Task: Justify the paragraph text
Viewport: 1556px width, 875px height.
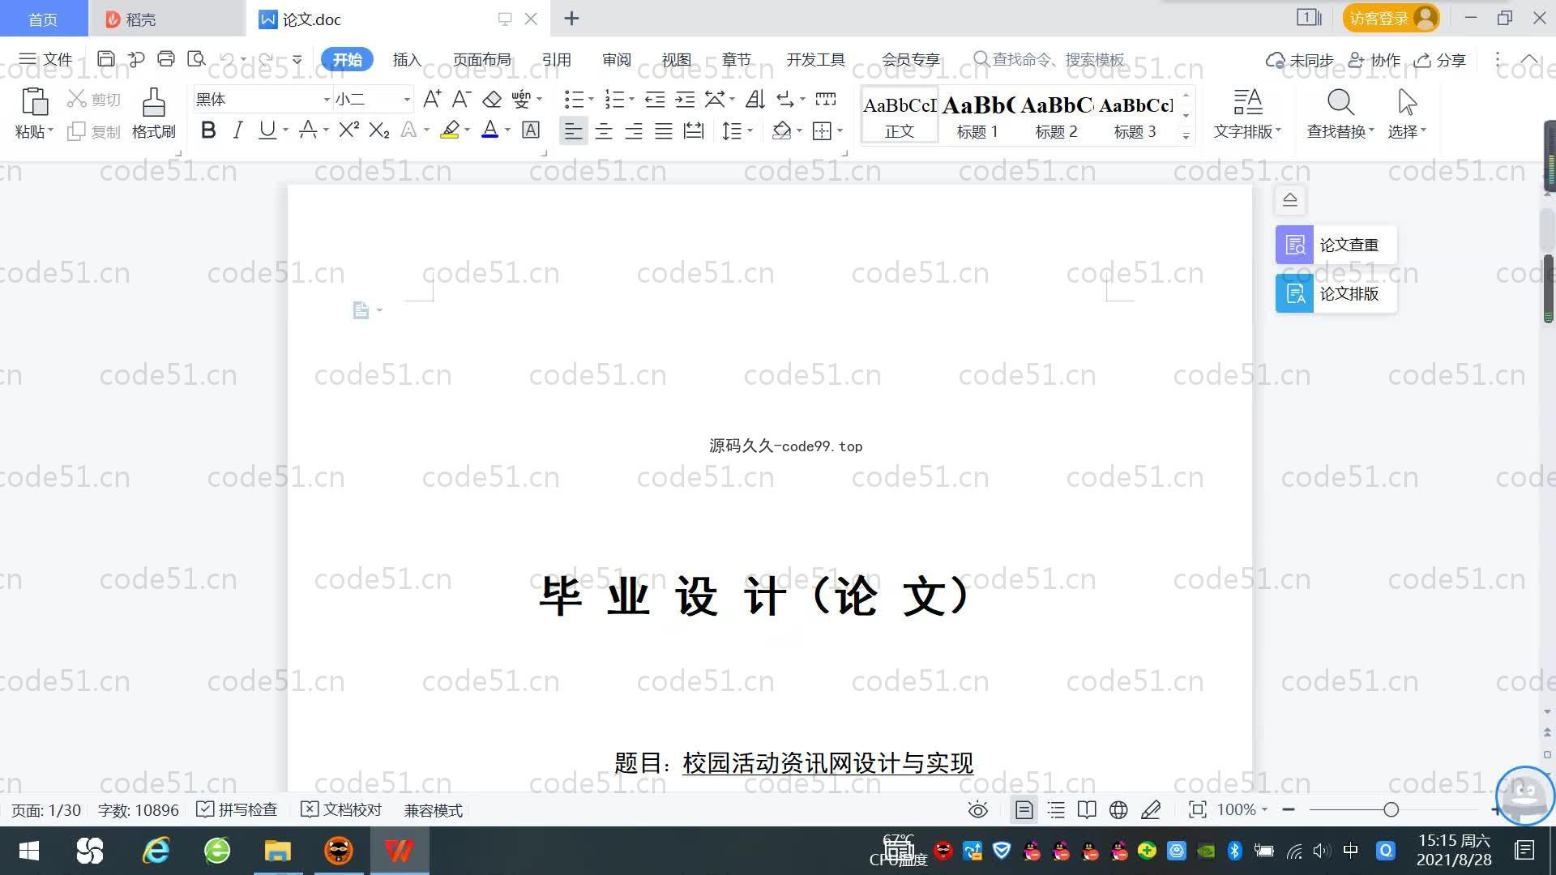Action: [x=663, y=130]
